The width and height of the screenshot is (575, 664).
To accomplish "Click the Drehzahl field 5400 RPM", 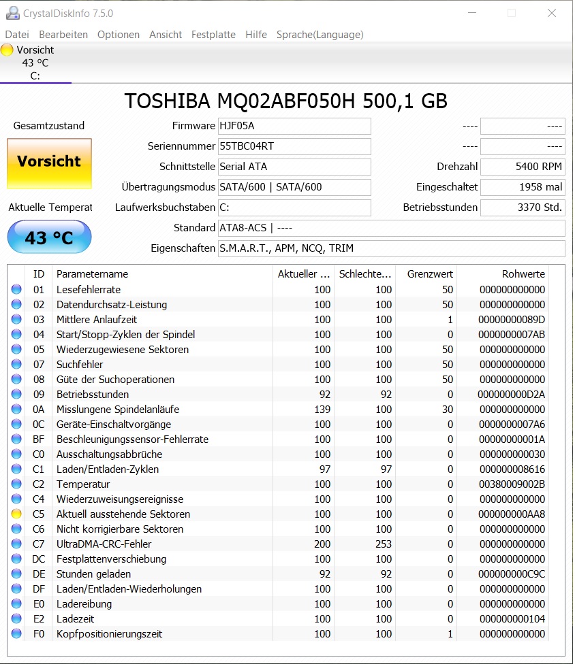I will coord(523,167).
